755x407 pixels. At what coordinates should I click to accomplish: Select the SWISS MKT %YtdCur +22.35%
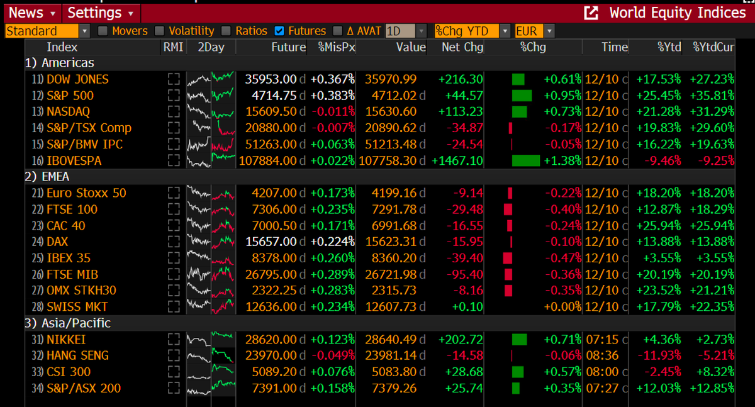711,307
